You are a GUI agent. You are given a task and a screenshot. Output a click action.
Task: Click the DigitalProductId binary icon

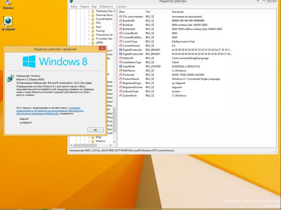tap(120, 50)
